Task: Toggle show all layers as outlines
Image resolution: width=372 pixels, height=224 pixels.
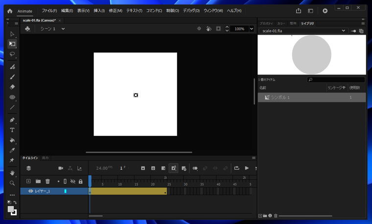Action: [65, 181]
